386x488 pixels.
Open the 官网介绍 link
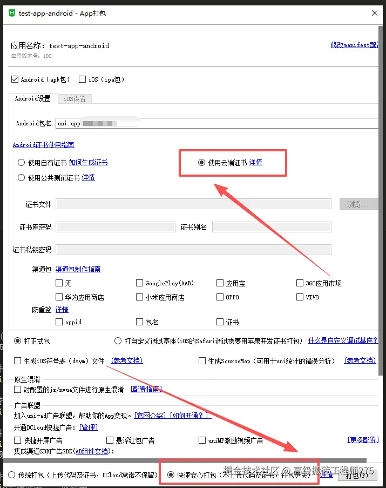[150, 416]
